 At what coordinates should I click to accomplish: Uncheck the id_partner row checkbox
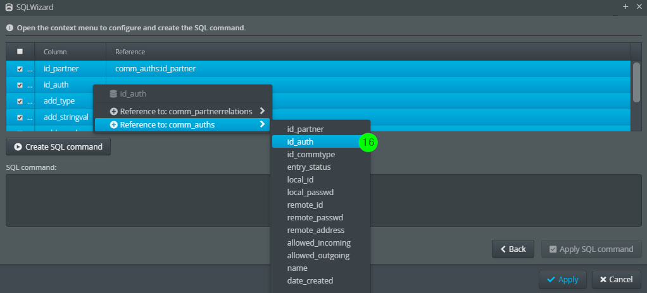click(20, 69)
